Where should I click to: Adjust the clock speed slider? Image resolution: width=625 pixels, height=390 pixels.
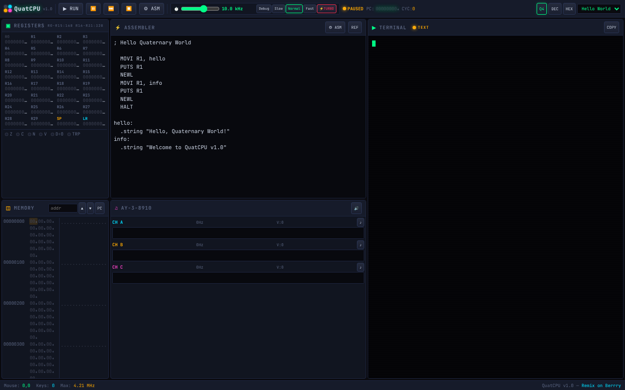pos(200,9)
